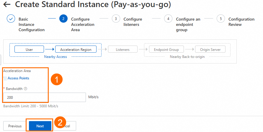Click the User box in diagram
This screenshot has height=132, width=263.
point(29,50)
